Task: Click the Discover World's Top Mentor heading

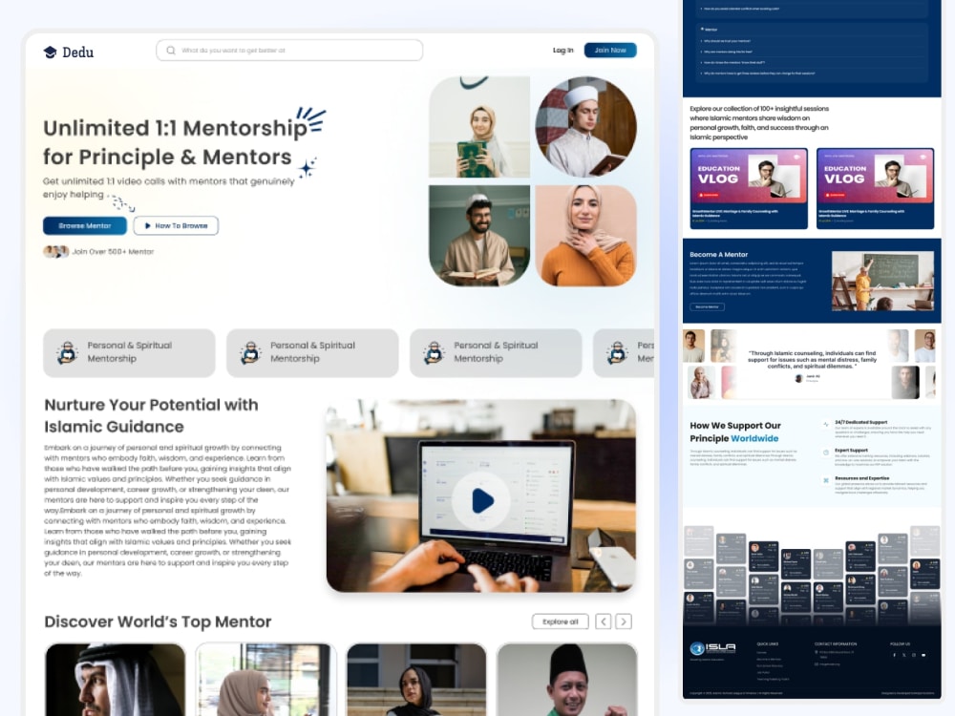Action: point(158,621)
